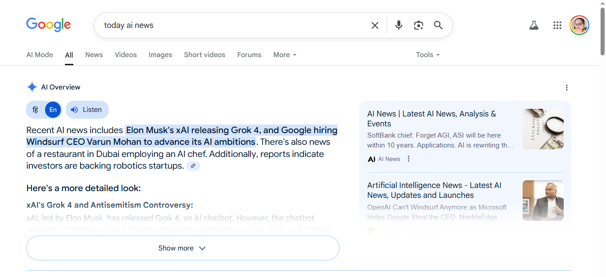Open the Tools dropdown
Screen dimensions: 606x277
(428, 55)
